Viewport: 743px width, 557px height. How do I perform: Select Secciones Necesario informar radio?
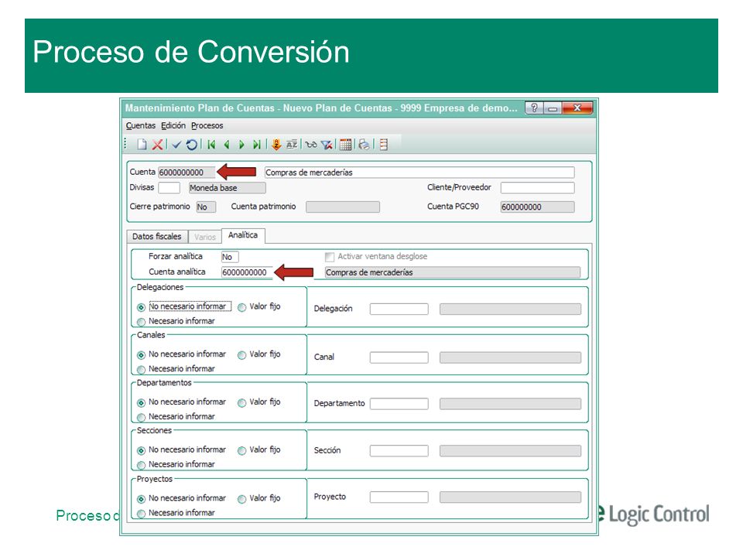click(x=141, y=465)
